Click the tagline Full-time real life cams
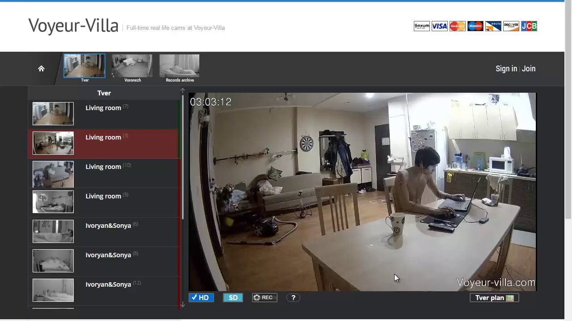The image size is (572, 321). 176,28
